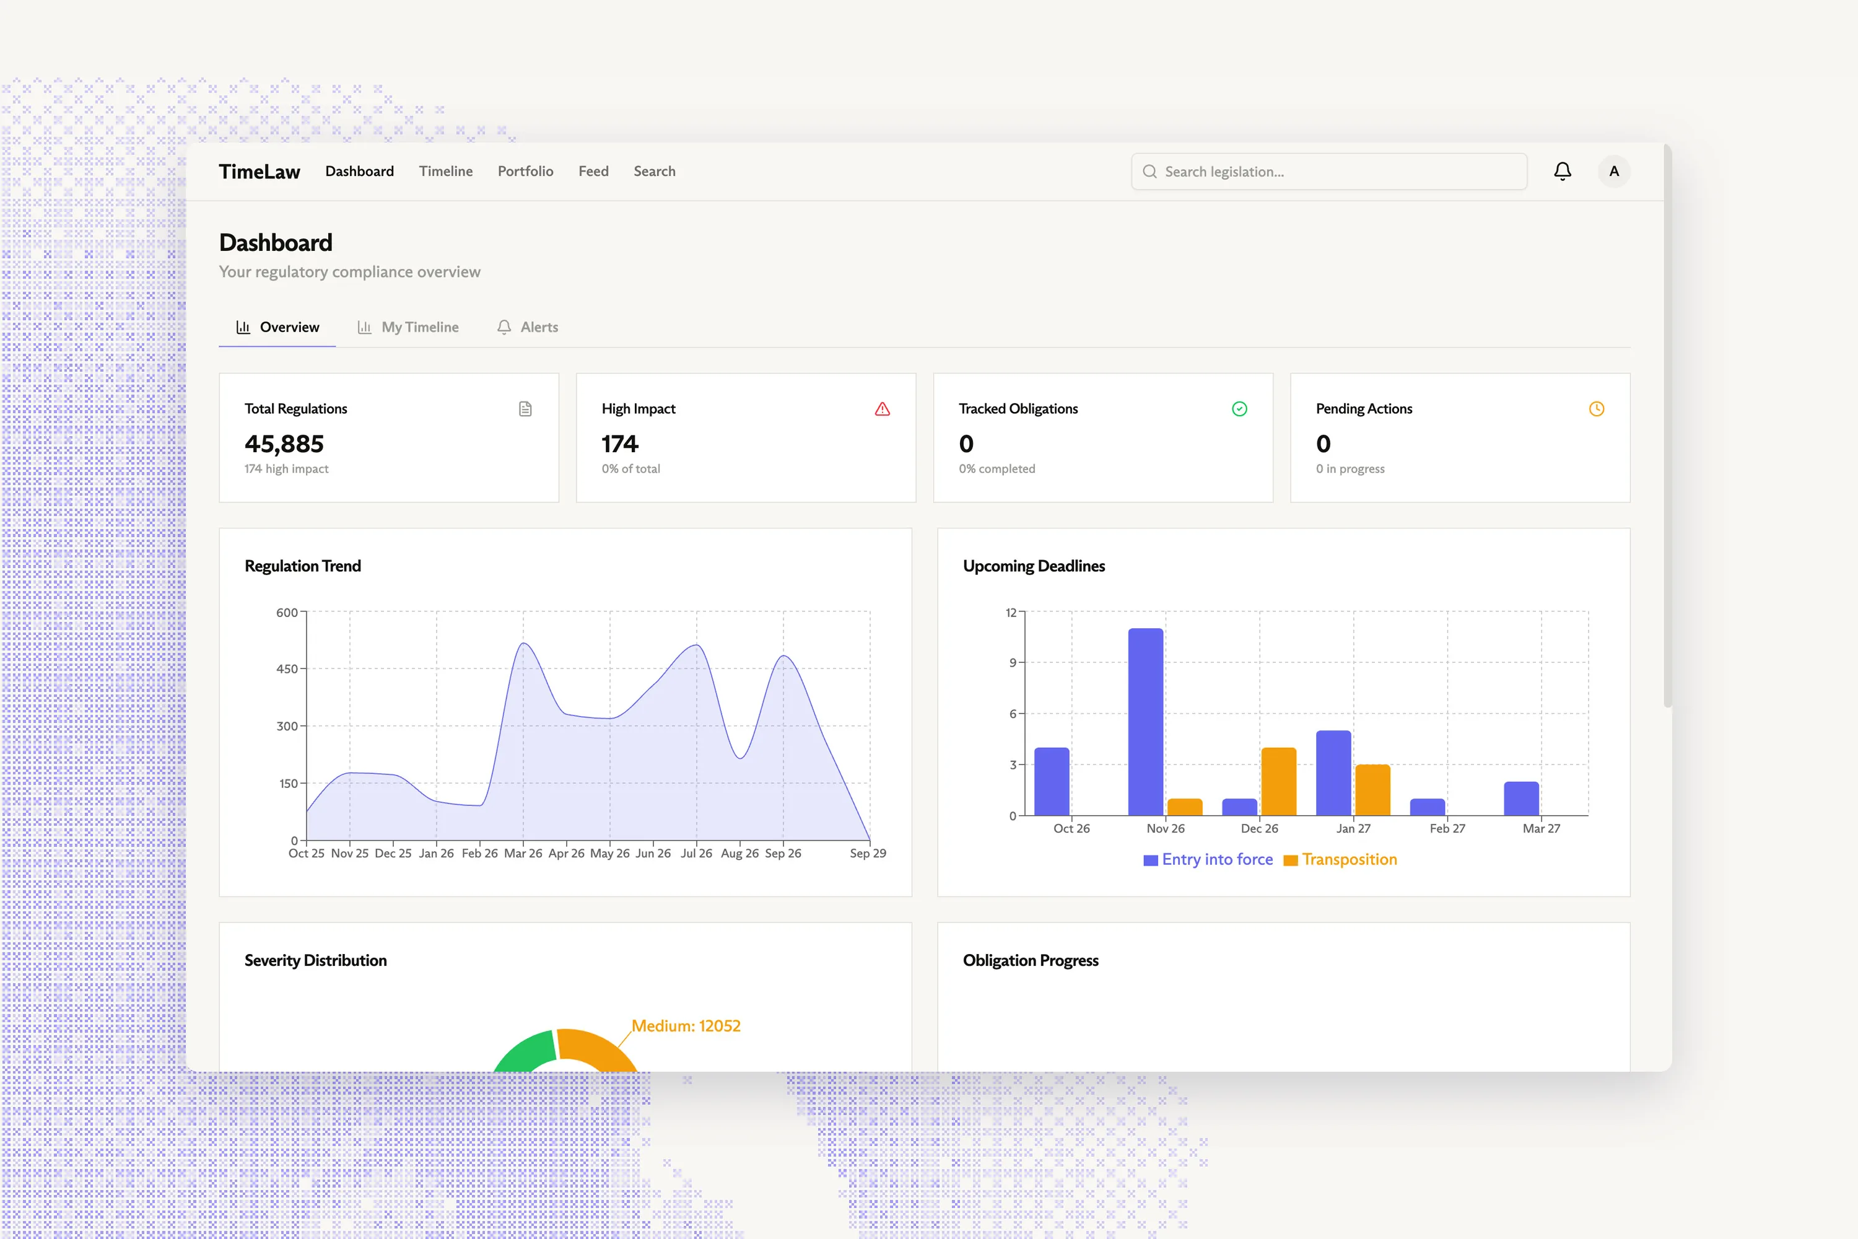Open Search in the top navigation
The image size is (1858, 1239).
[x=654, y=172]
